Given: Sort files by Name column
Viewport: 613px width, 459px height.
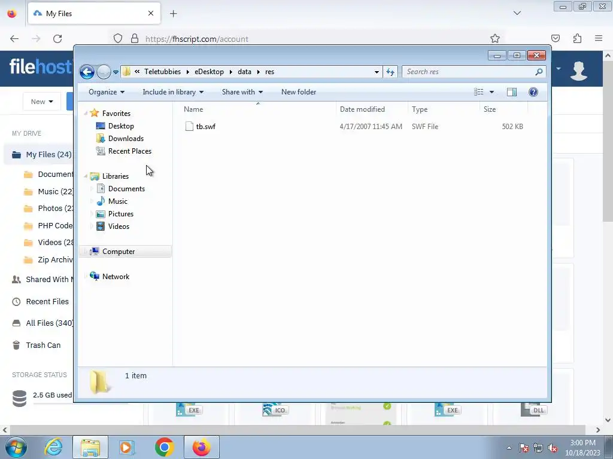Looking at the screenshot, I should [258, 109].
